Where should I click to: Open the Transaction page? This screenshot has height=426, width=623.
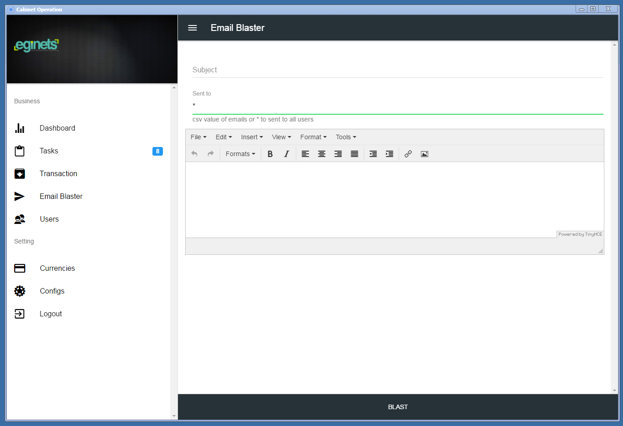click(x=58, y=173)
